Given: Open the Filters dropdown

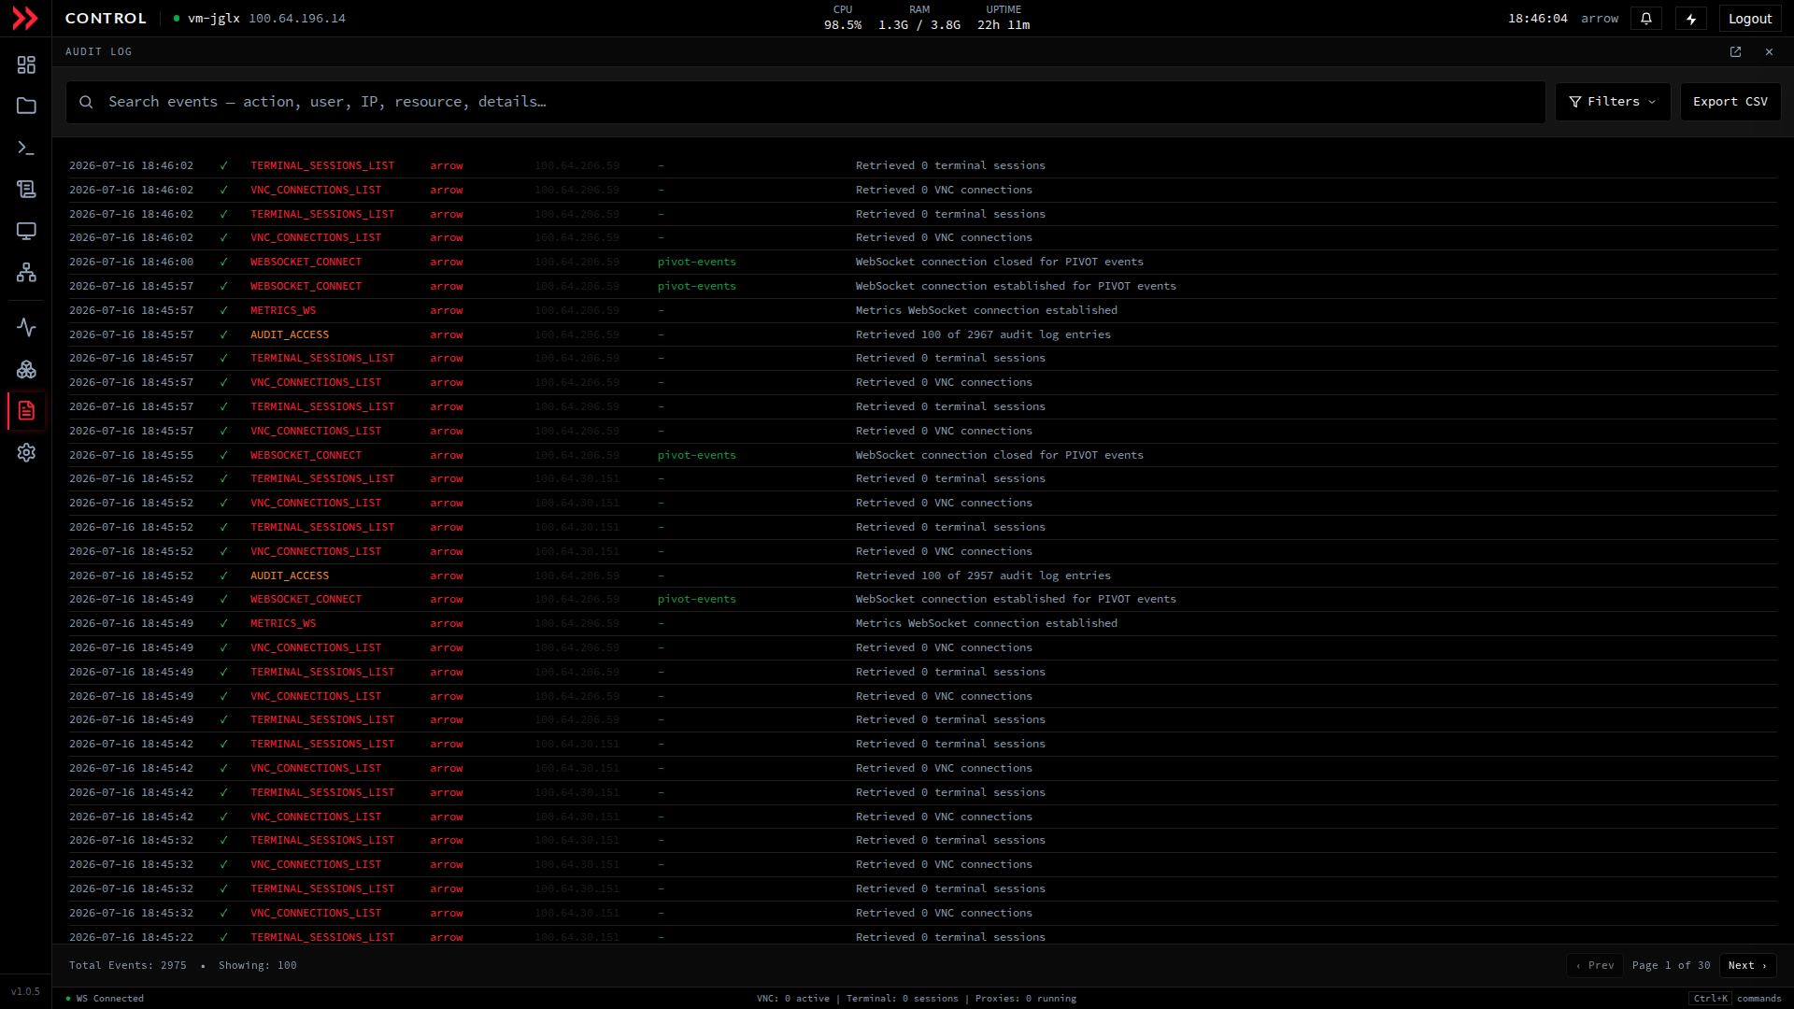Looking at the screenshot, I should 1613,102.
